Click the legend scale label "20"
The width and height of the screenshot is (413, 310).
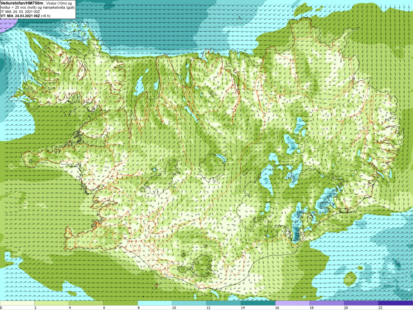pos(346,308)
